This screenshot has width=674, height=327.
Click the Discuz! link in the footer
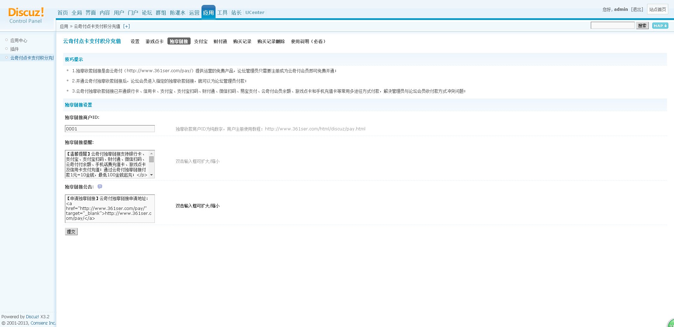coord(32,316)
